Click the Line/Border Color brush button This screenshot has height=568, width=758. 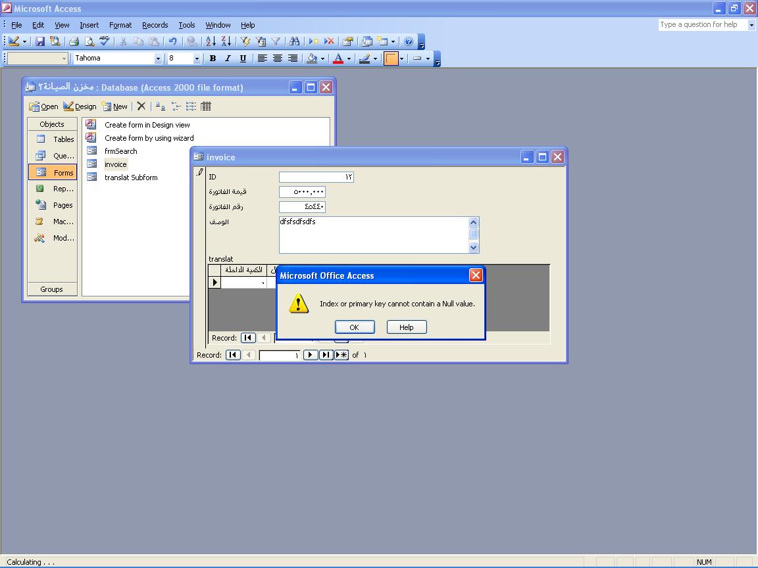[365, 59]
